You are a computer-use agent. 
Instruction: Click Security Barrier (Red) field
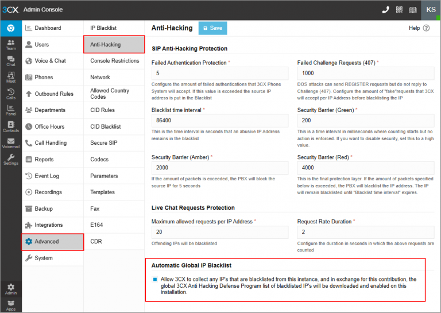(366, 168)
